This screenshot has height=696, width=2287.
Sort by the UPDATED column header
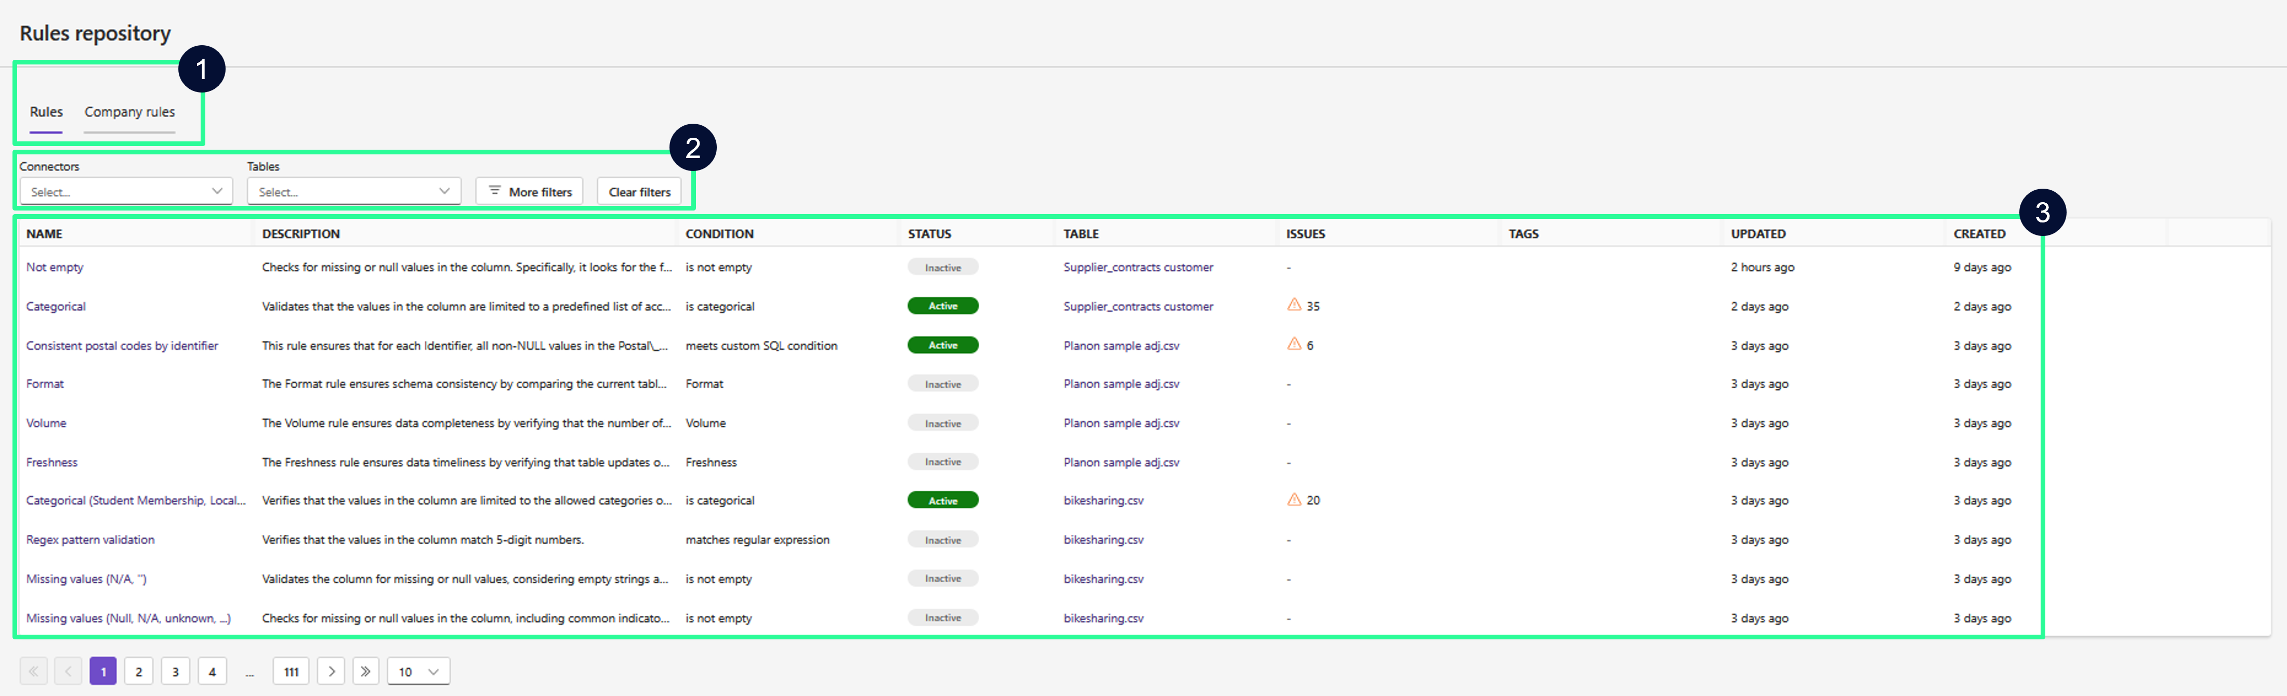tap(1757, 233)
